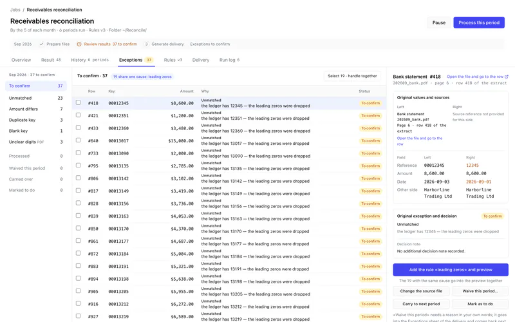The image size is (515, 322).
Task: Click orange date 2026-09-01 in detail panel
Action: 478,182
